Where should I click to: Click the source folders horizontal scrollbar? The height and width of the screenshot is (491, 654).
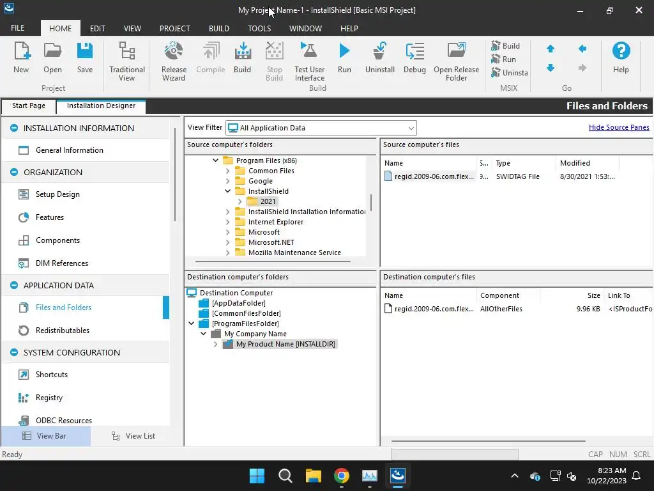click(x=273, y=261)
